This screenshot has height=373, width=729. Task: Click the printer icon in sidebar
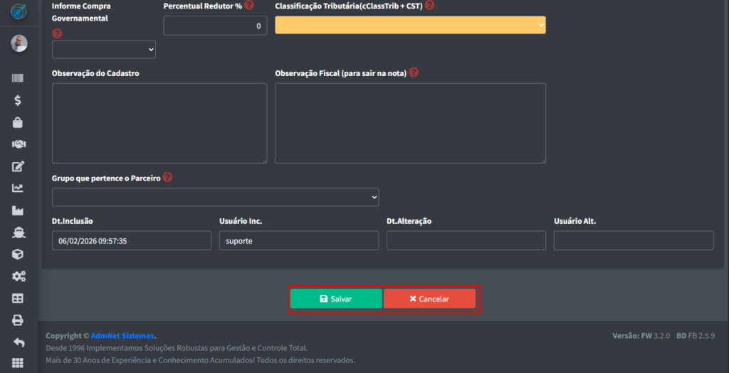[18, 320]
